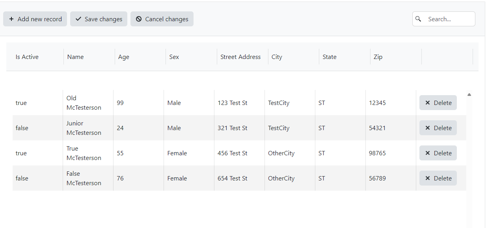The width and height of the screenshot is (486, 228).
Task: Select the Sex cell showing Male for Old McTesterson
Action: [x=174, y=103]
